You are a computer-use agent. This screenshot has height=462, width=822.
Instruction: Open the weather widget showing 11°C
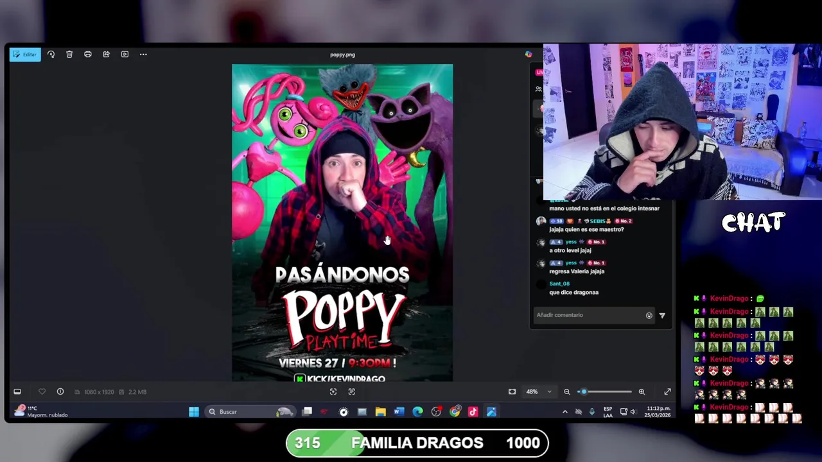[42, 411]
